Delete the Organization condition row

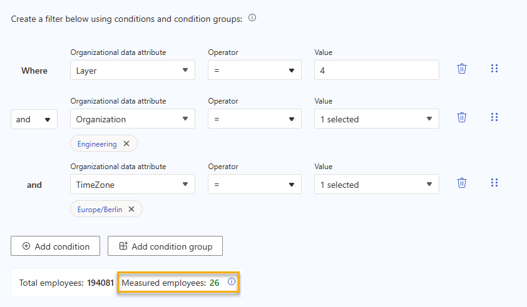pyautogui.click(x=462, y=117)
